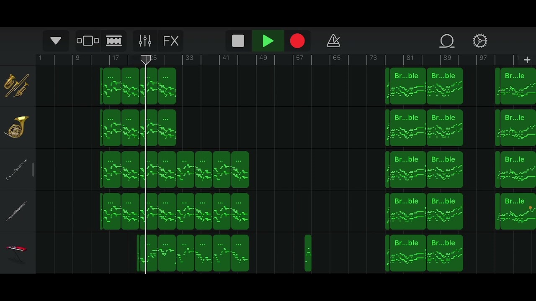This screenshot has height=301, width=536.
Task: Click bar 49 on the ruler
Action: [263, 58]
